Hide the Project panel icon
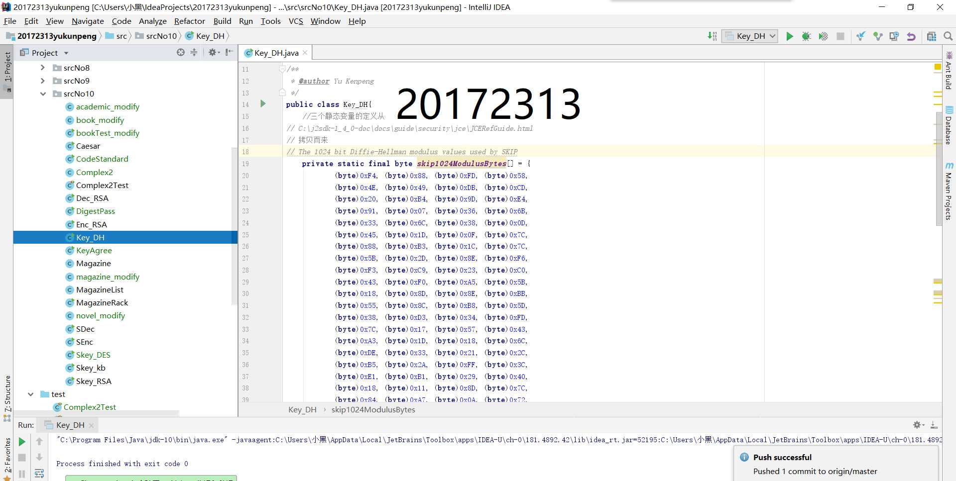 (229, 52)
